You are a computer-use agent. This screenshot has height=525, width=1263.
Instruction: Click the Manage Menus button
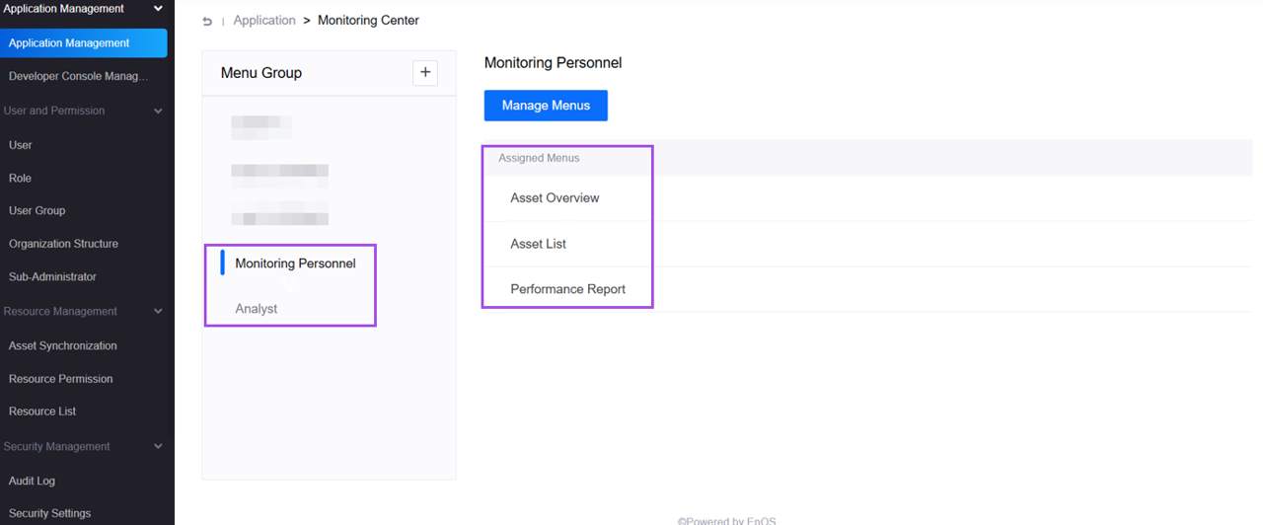point(546,106)
